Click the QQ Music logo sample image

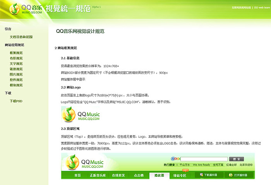pyautogui.click(x=81, y=115)
